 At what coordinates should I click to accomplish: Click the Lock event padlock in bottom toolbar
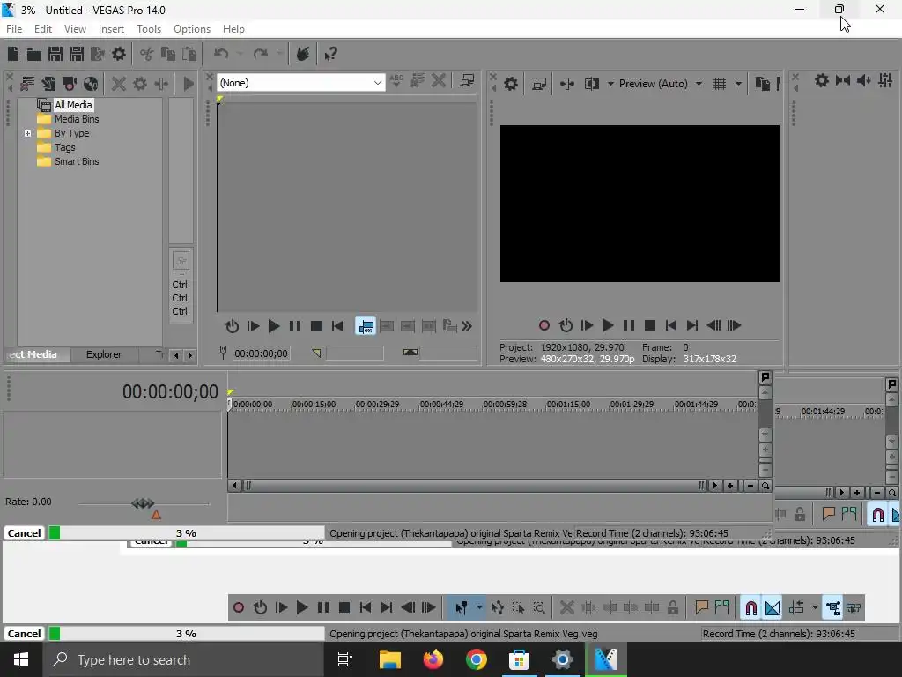tap(672, 607)
